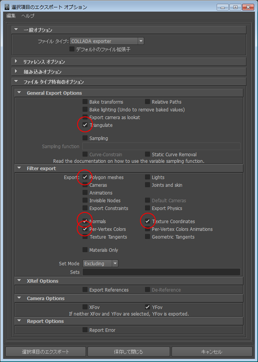Disable Polygon meshes export
This screenshot has height=362, width=258.
pyautogui.click(x=85, y=177)
